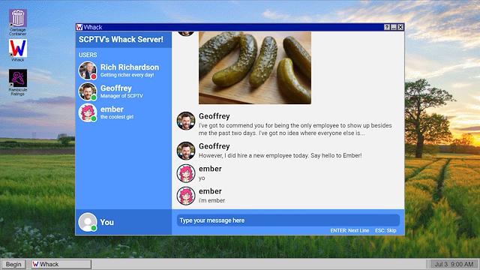This screenshot has height=270, width=480.
Task: Click the 'You' label in the bottom panel
Action: 106,222
